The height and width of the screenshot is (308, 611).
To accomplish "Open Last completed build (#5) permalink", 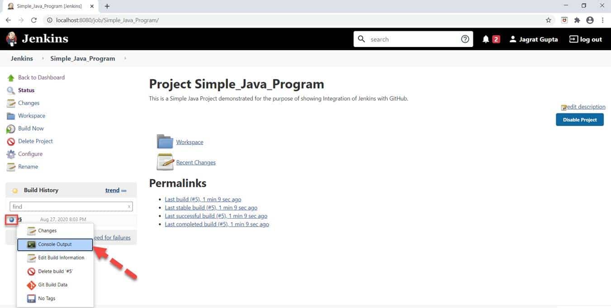I will (x=217, y=224).
